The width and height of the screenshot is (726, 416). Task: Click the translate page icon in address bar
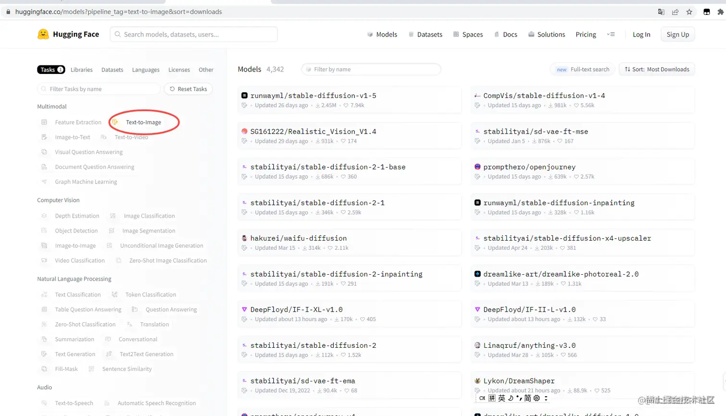[661, 12]
